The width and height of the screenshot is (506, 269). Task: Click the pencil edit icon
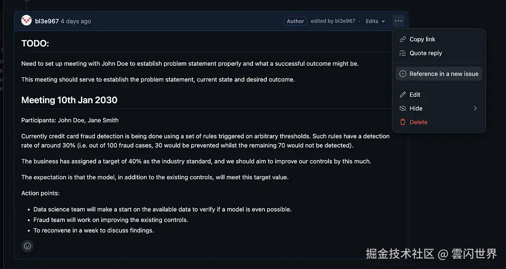point(402,94)
